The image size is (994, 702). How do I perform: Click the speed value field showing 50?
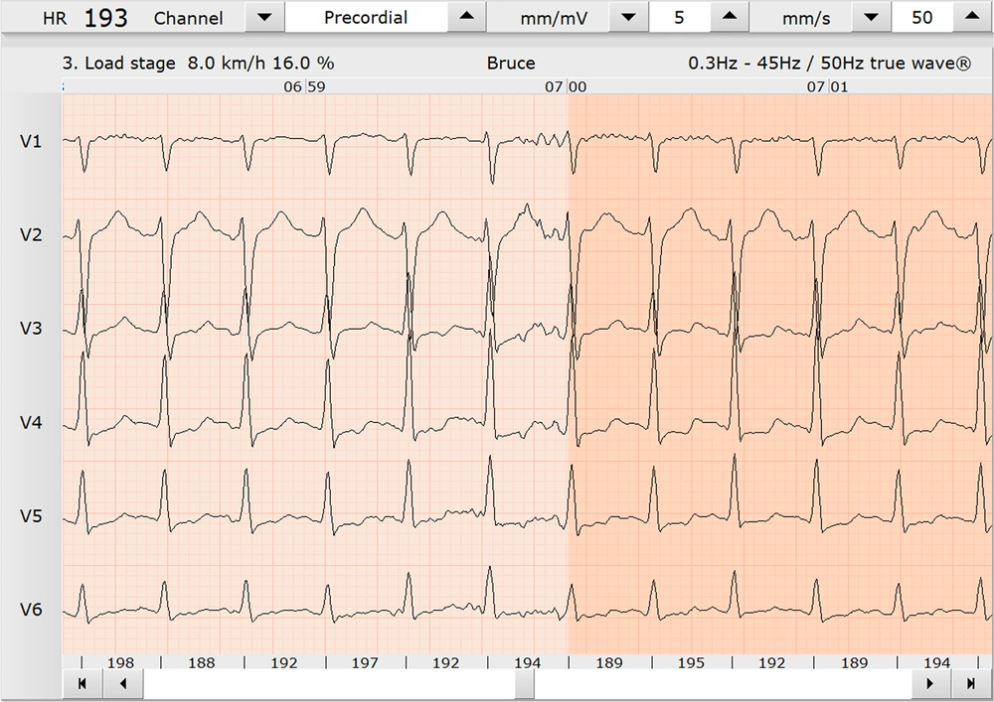click(x=921, y=19)
